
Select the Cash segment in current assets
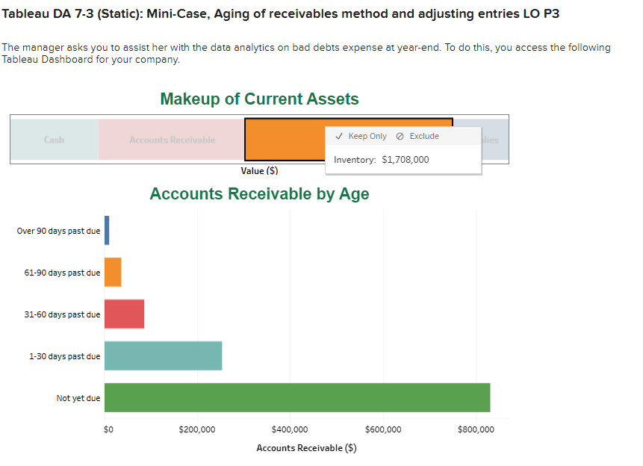tap(54, 140)
